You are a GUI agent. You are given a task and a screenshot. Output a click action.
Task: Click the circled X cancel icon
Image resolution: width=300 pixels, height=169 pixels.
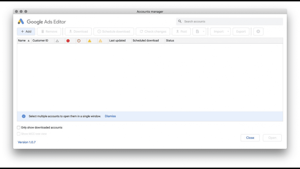[258, 32]
